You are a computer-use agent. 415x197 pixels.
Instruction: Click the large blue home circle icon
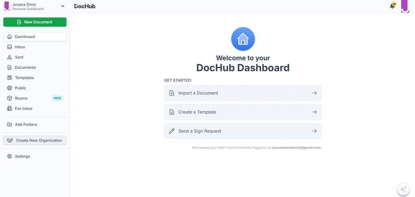(243, 39)
